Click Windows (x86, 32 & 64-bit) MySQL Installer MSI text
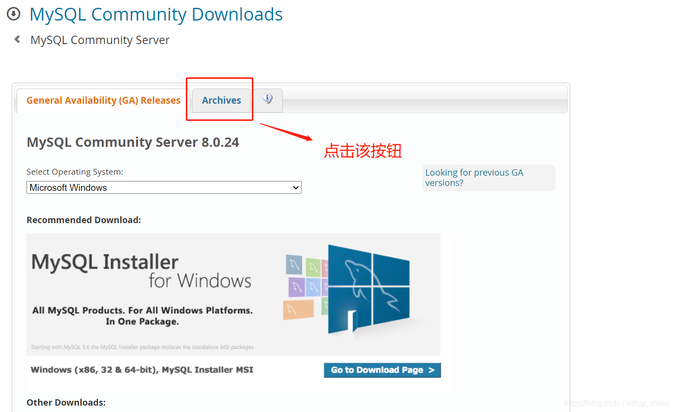The width and height of the screenshot is (674, 412). tap(142, 370)
